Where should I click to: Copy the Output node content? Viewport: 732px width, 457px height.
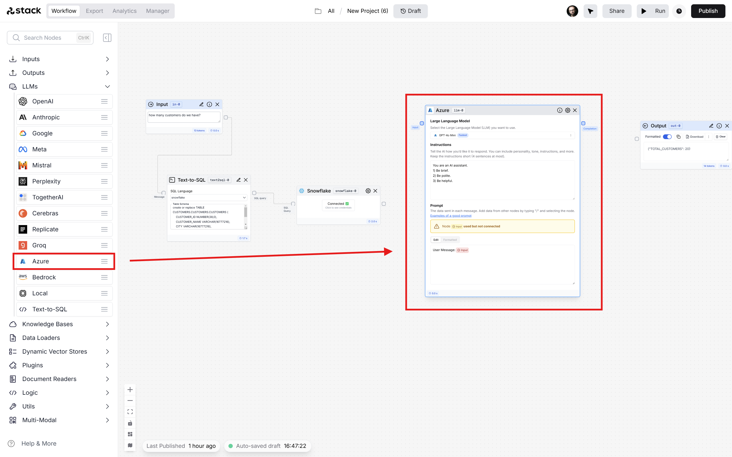click(679, 137)
